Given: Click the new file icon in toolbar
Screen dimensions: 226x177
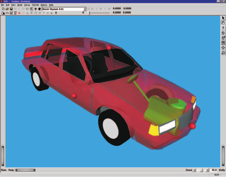Looking at the screenshot, I should (3, 9).
